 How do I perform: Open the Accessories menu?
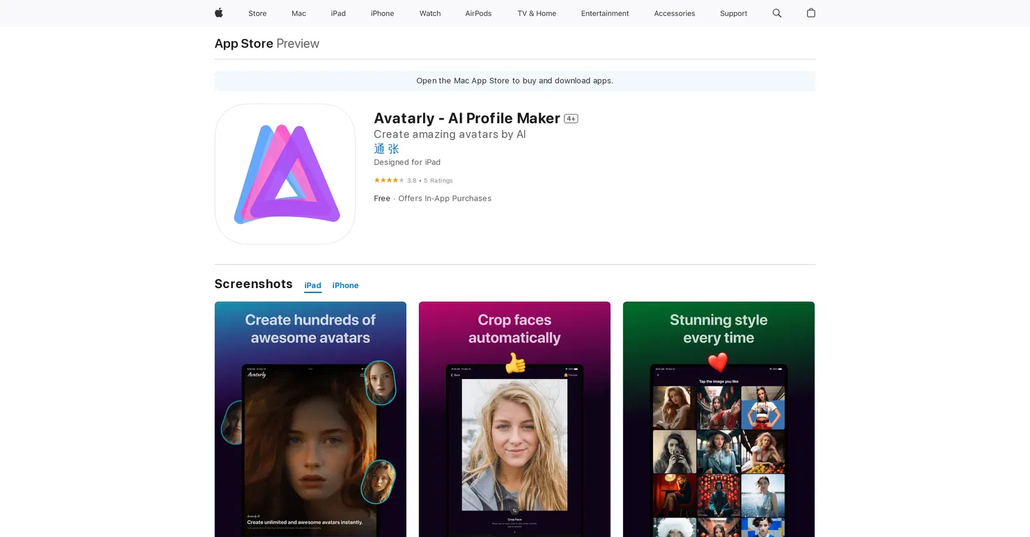click(675, 13)
